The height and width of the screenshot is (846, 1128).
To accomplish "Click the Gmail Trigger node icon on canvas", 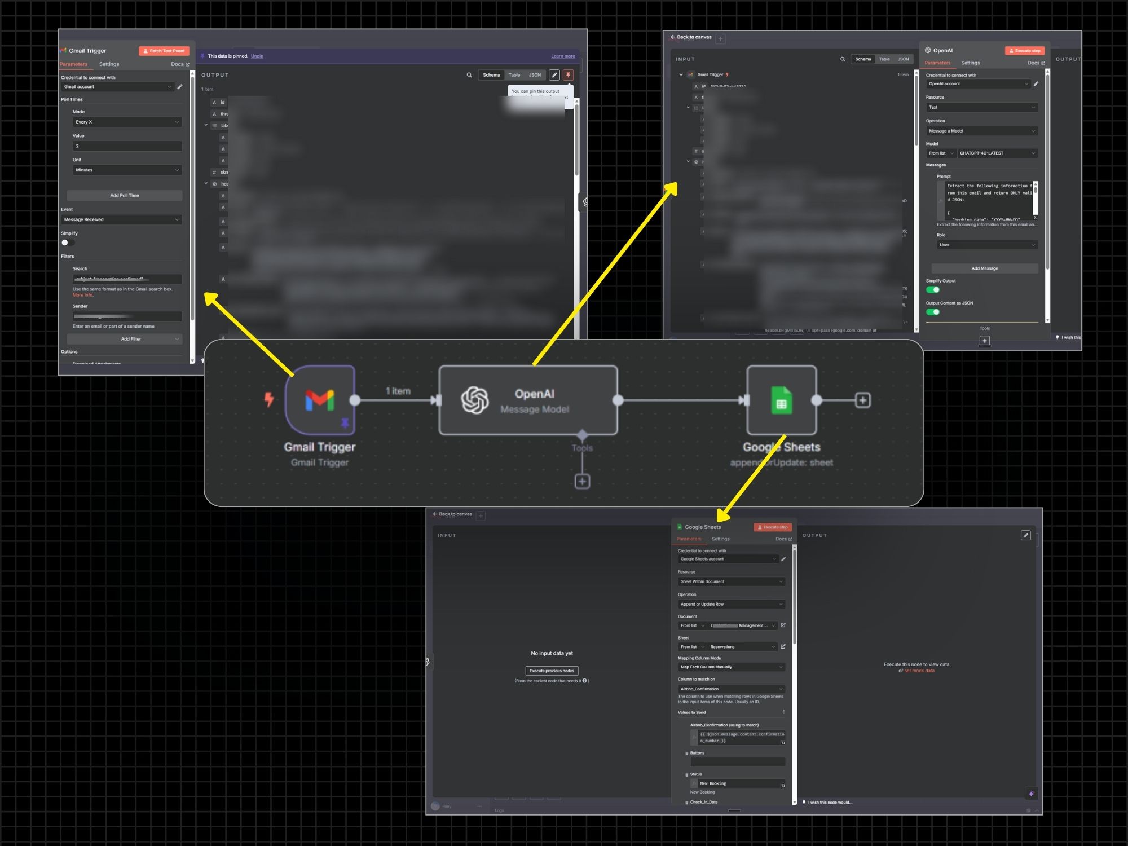I will pos(320,400).
